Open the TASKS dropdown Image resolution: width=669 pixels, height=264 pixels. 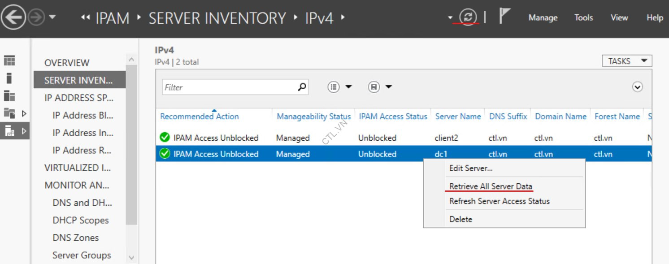pos(626,61)
